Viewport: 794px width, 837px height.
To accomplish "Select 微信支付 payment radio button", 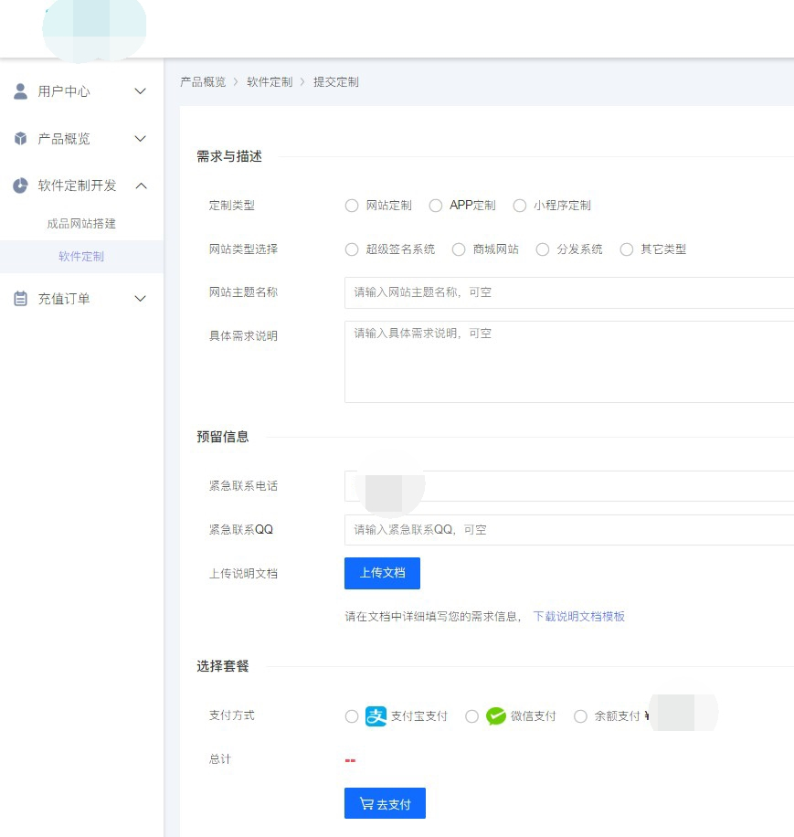I will [471, 716].
